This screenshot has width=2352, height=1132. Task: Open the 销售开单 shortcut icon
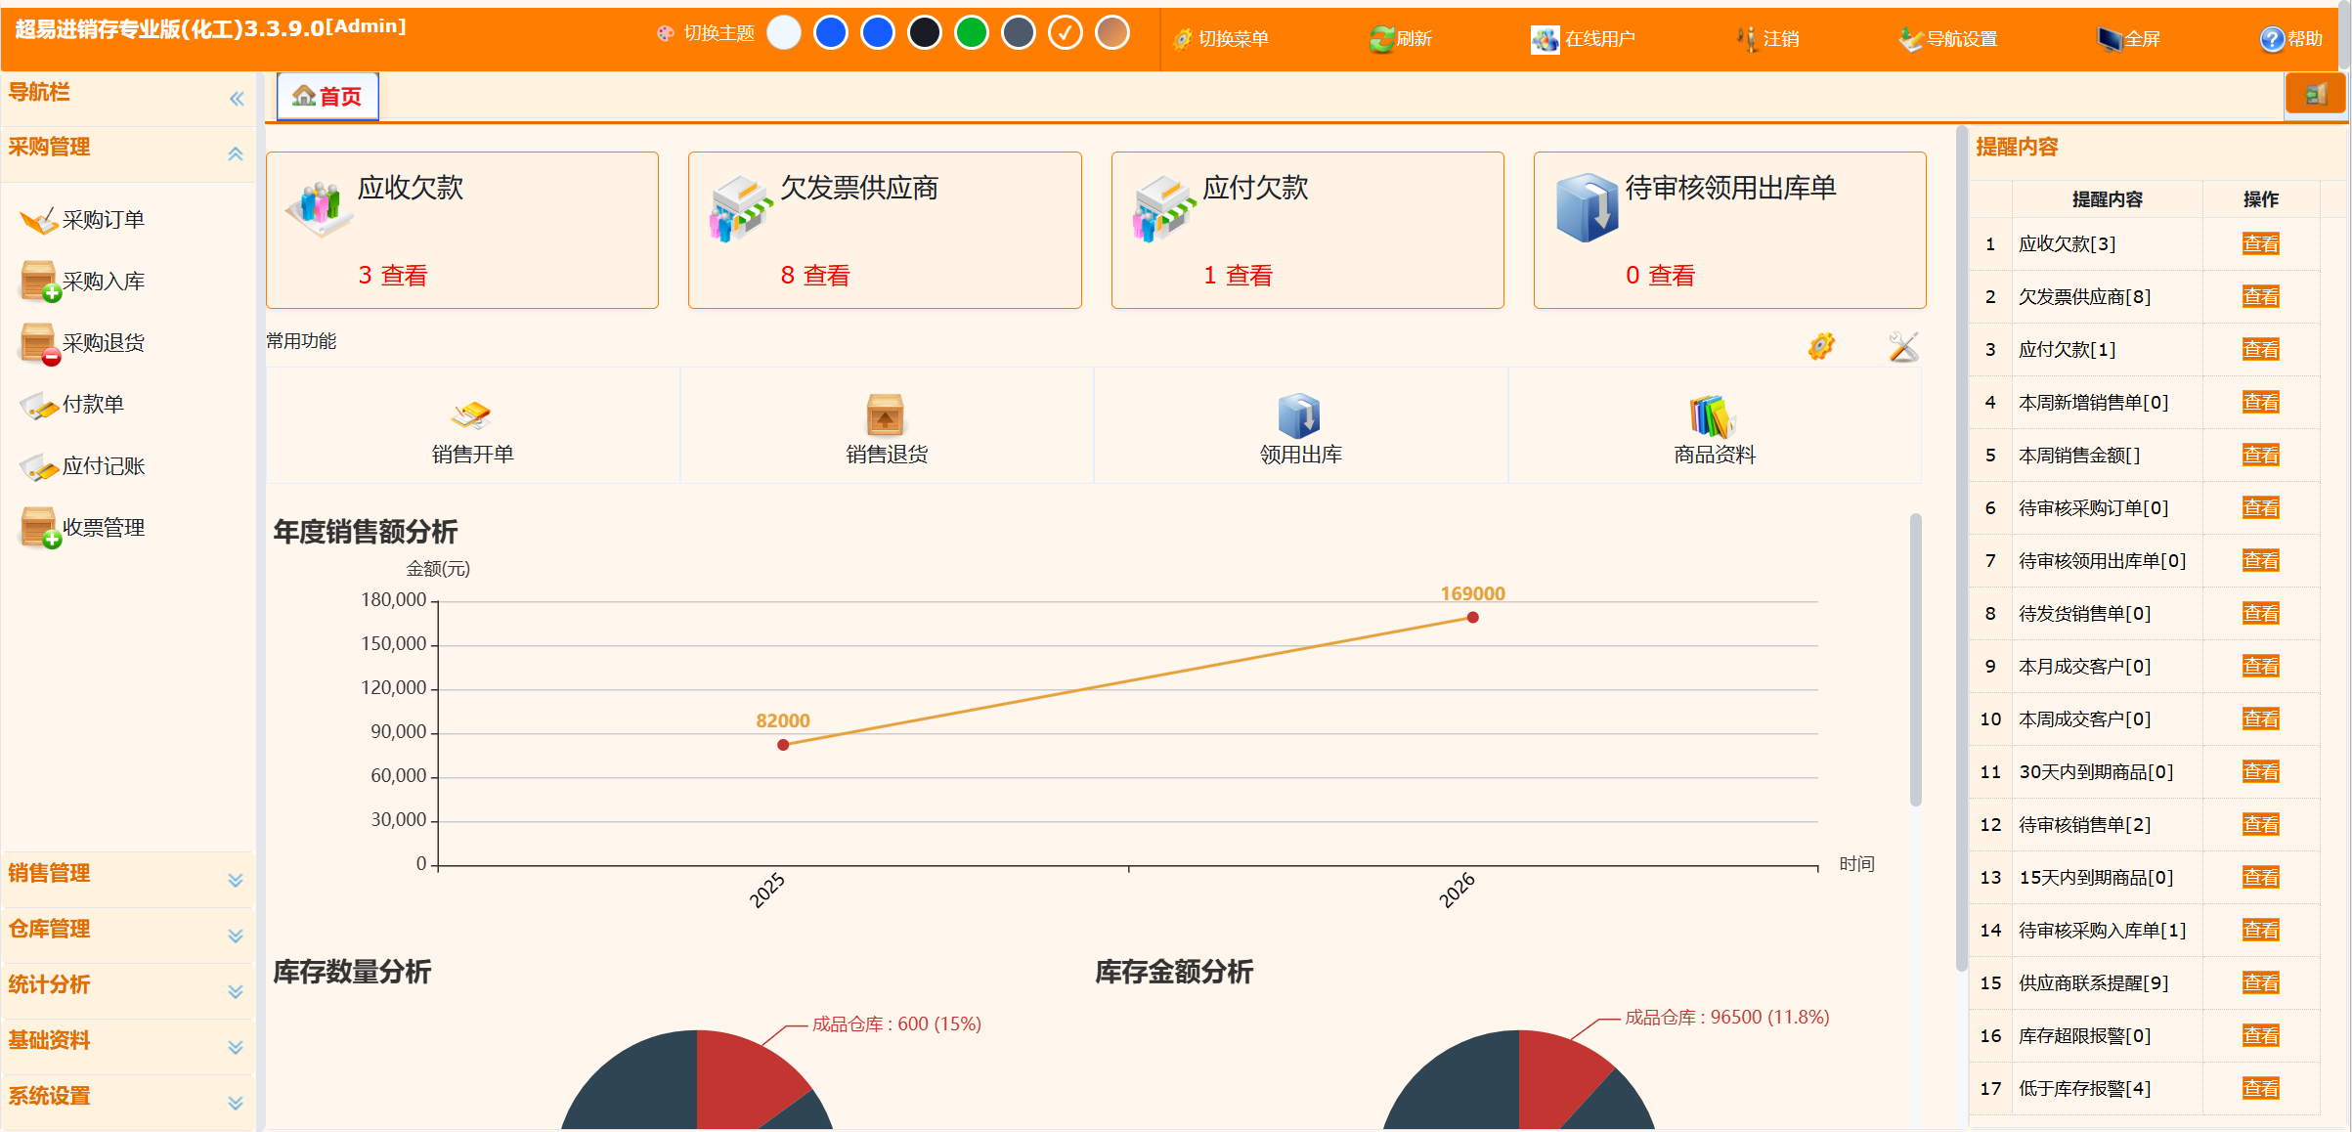point(471,415)
